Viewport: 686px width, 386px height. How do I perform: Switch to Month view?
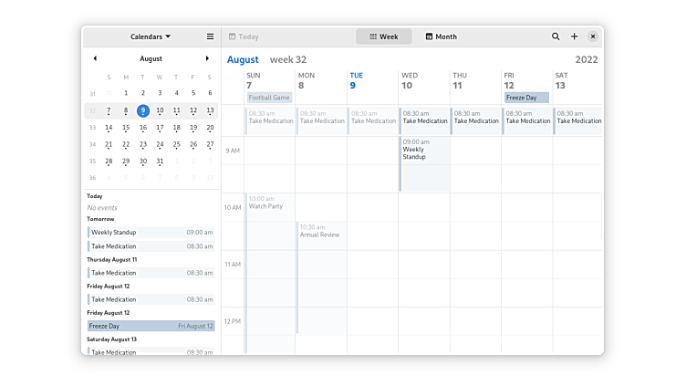pos(441,37)
